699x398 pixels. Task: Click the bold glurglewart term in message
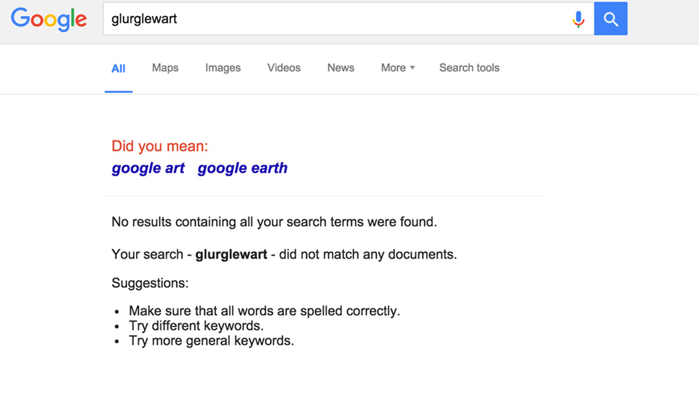tap(231, 254)
